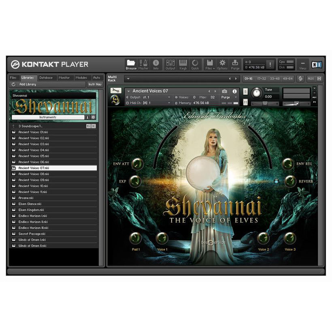
Task: Click the instrument volume slider
Action: pyautogui.click(x=296, y=104)
